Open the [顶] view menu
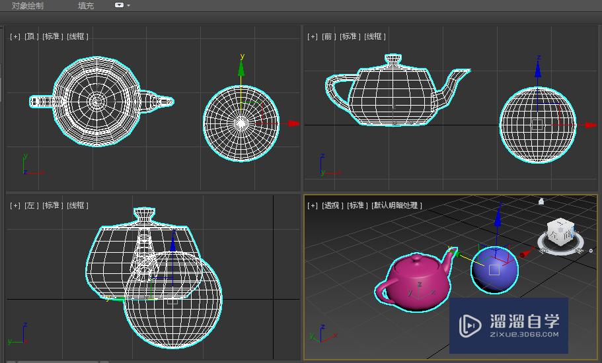 coord(32,36)
